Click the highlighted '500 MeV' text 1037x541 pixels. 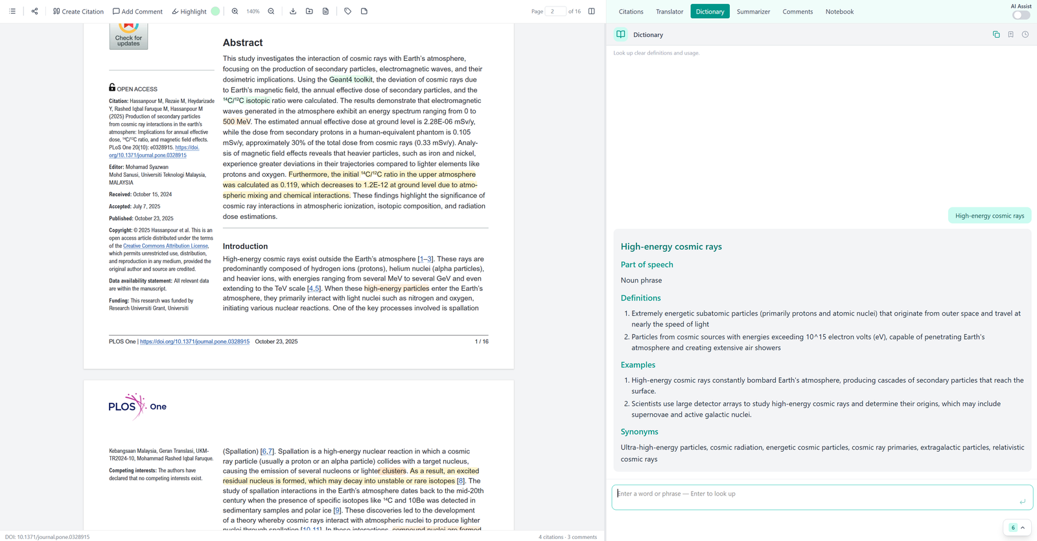pos(237,122)
